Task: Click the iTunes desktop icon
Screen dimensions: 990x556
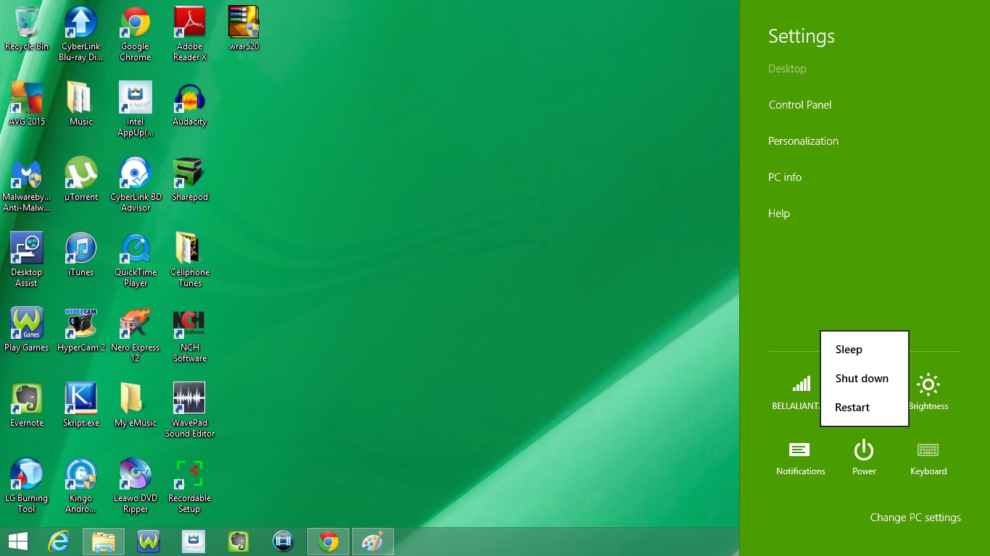Action: pos(81,254)
